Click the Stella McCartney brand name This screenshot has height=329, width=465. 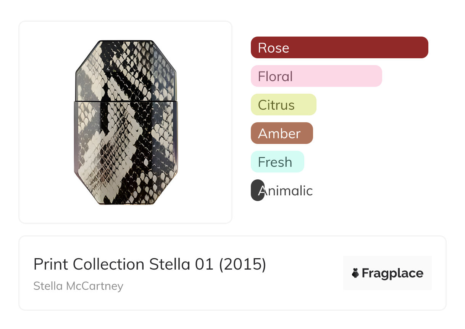pos(78,286)
